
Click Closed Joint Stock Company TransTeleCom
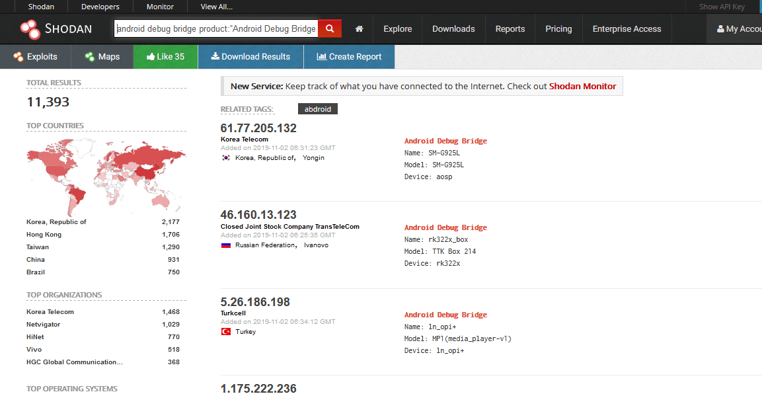290,227
